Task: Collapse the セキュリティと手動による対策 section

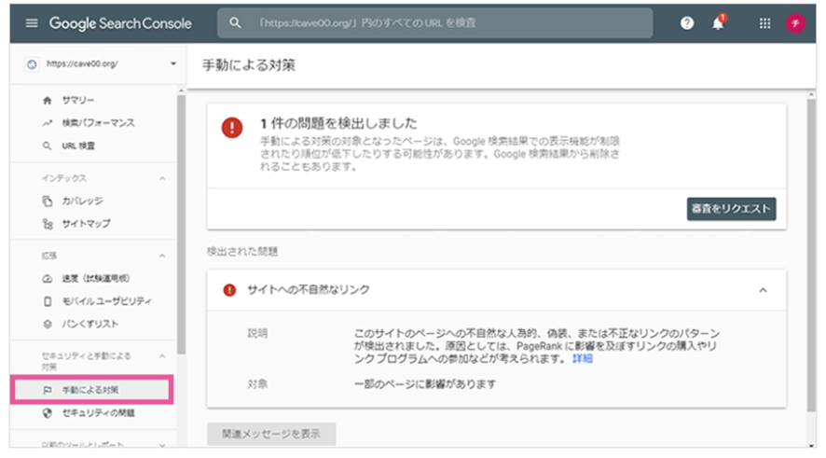Action: pos(162,356)
